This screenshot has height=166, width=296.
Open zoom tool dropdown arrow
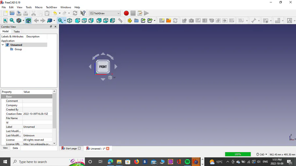click(65, 21)
